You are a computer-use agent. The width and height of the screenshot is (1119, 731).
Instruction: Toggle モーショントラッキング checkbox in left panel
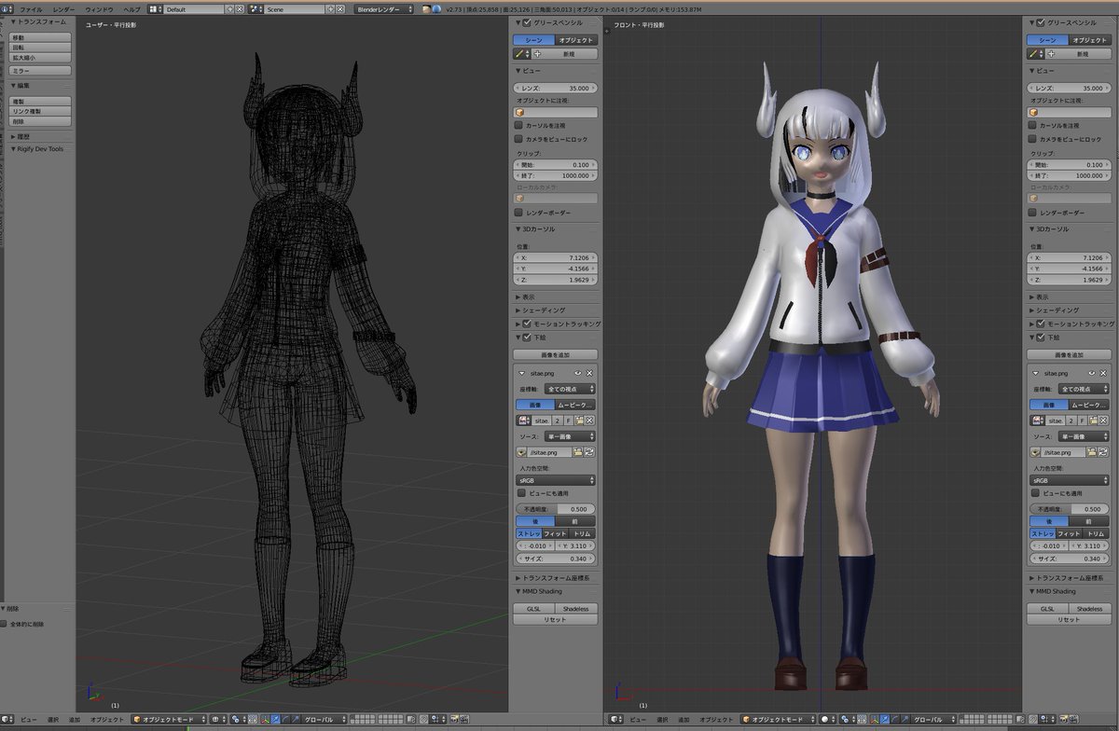528,324
